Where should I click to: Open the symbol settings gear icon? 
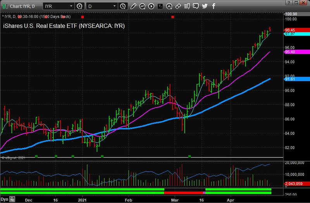(80, 6)
